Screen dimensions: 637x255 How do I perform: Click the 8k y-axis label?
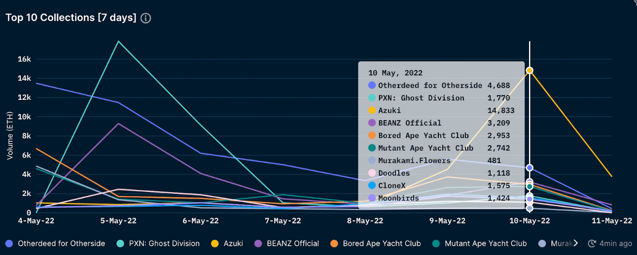click(27, 136)
